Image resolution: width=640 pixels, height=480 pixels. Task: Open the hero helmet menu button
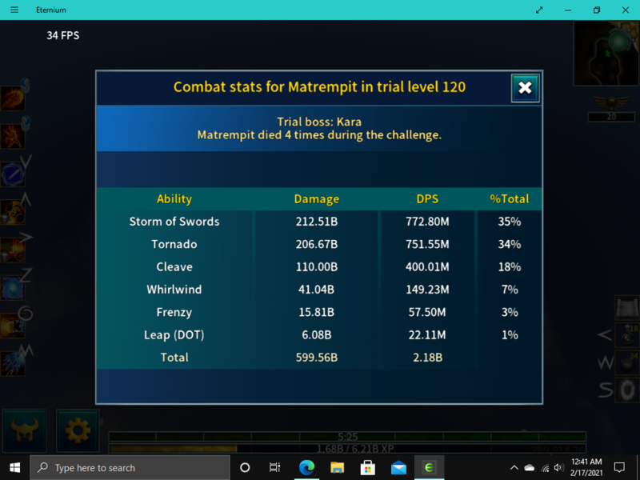(22, 431)
